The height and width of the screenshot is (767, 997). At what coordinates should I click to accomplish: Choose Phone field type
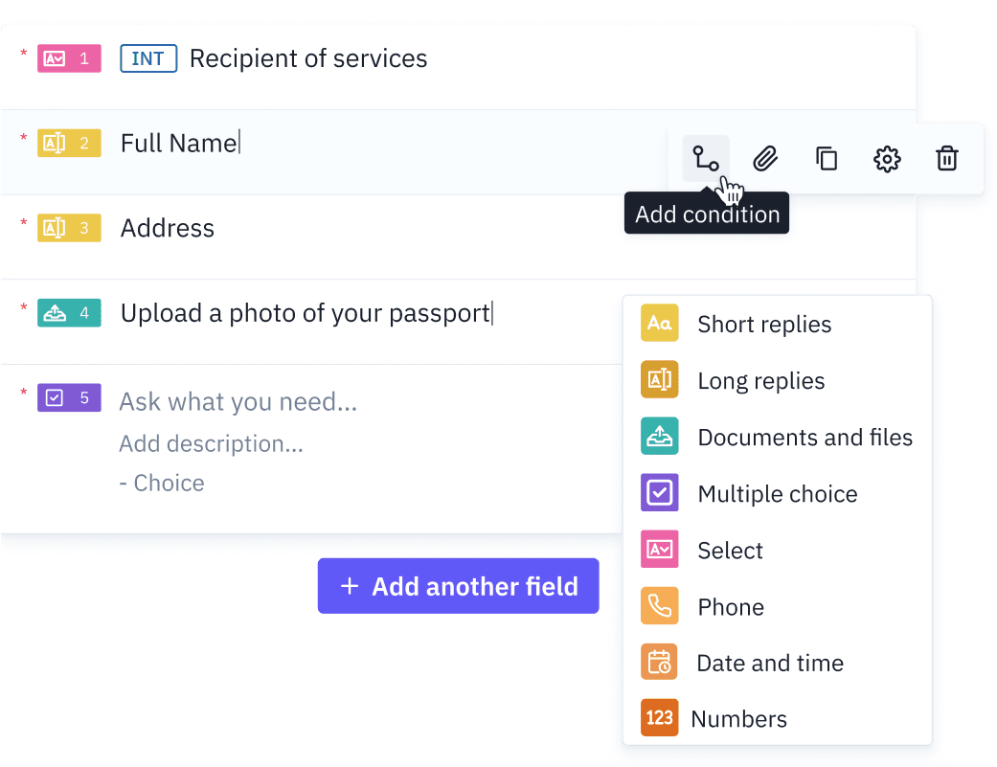tap(730, 607)
